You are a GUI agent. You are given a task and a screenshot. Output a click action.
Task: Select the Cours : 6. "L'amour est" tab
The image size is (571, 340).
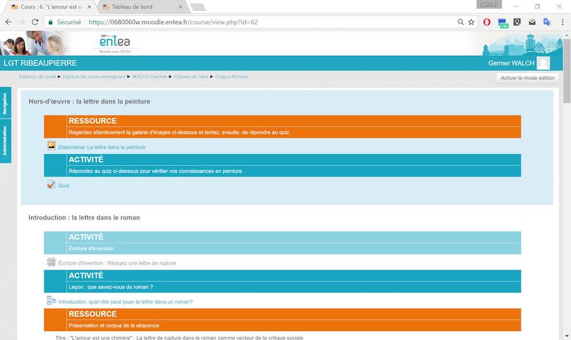51,7
